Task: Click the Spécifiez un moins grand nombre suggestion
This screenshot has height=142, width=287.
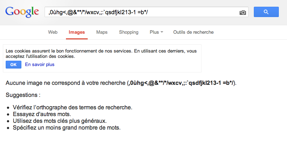Action: (x=67, y=127)
